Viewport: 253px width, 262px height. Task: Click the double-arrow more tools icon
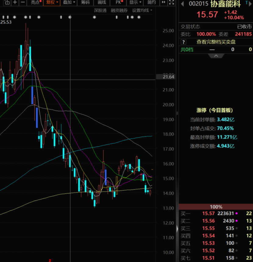(x=164, y=2)
